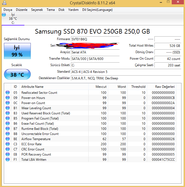Screen dimensions: 185x187
Task: Click status orb for Runtime Bad Block
Action: (x=8, y=128)
